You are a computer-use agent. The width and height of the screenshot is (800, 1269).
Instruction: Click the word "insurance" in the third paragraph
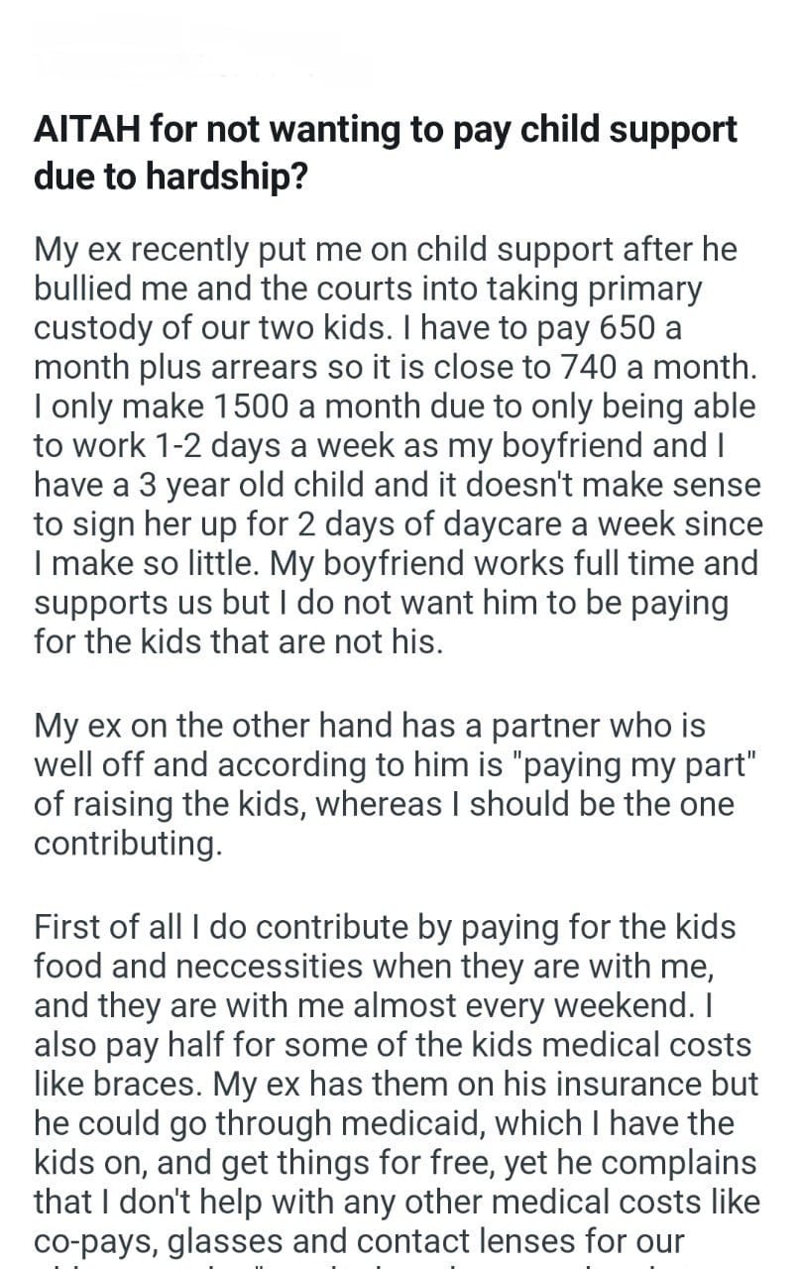pyautogui.click(x=618, y=1085)
